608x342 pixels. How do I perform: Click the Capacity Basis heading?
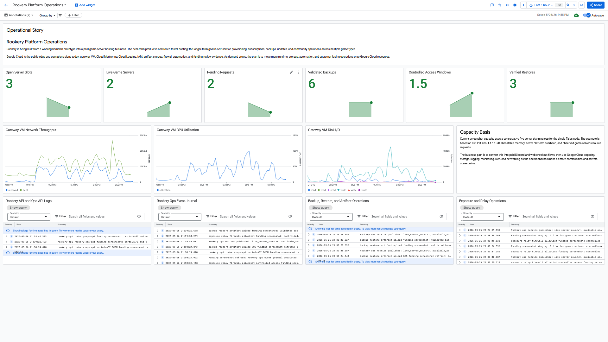pyautogui.click(x=475, y=132)
